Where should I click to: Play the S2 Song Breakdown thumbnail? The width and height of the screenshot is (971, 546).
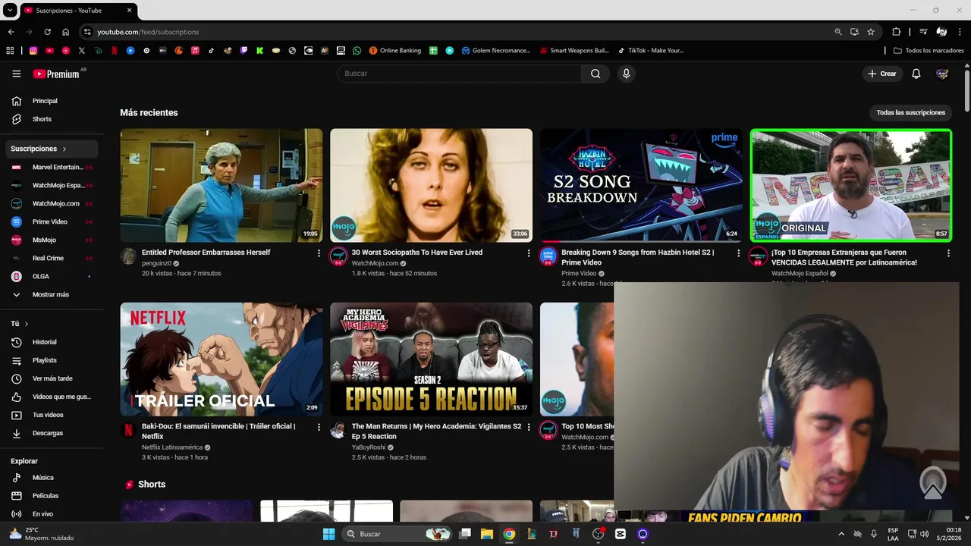(x=641, y=185)
